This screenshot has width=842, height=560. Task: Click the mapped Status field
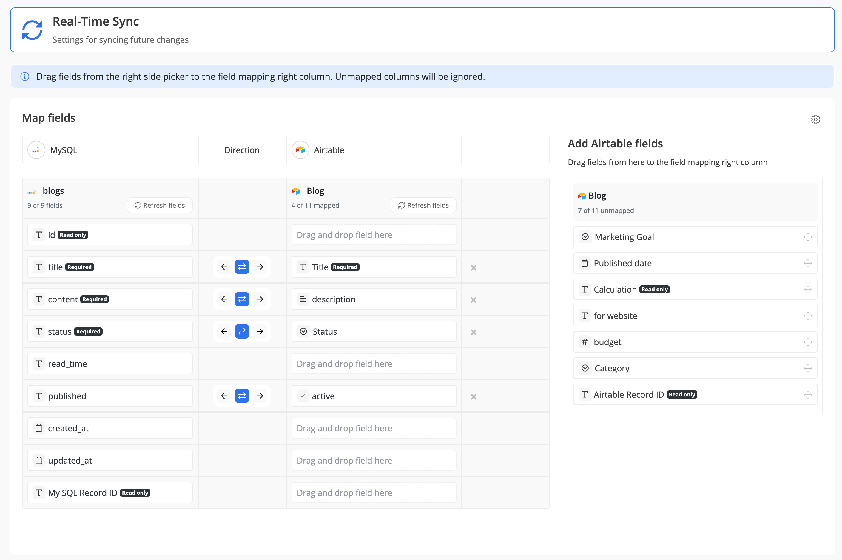[374, 331]
